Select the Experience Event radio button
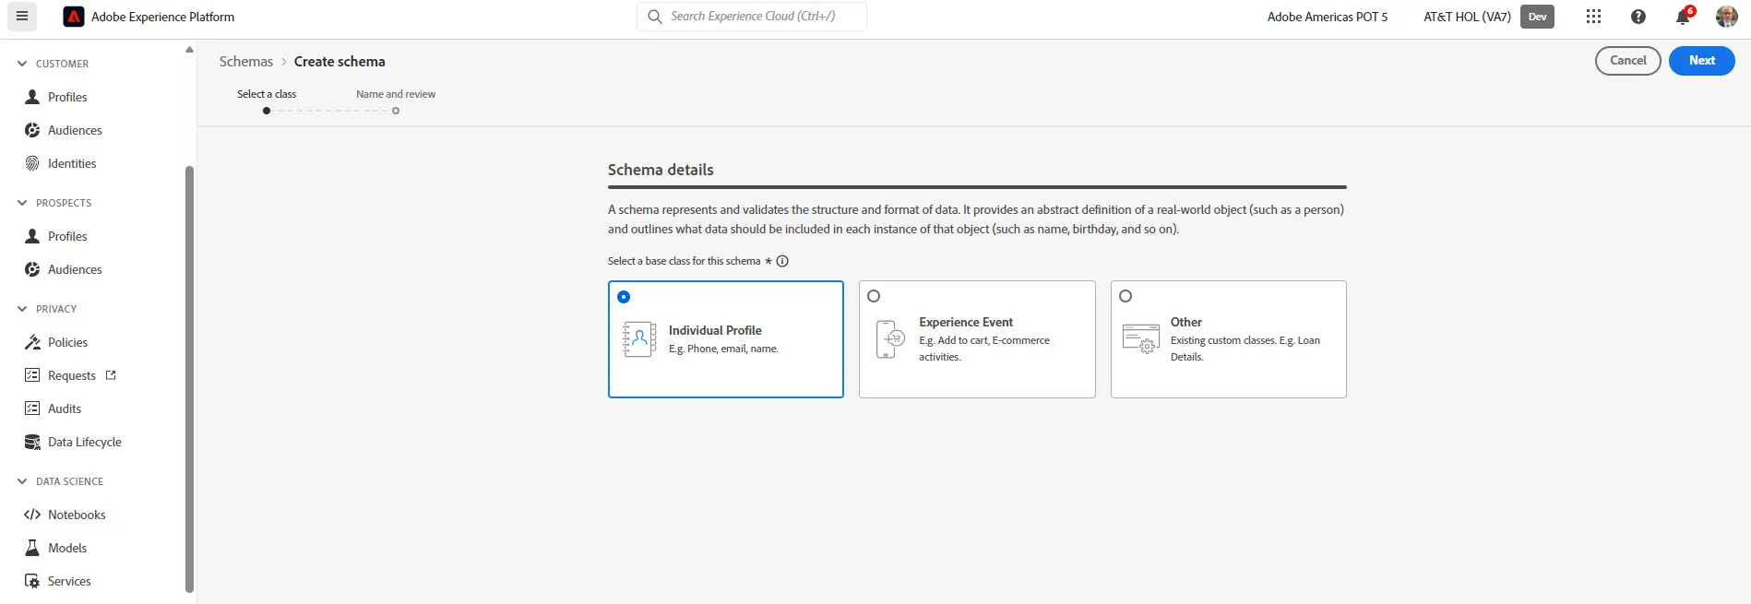 874,296
